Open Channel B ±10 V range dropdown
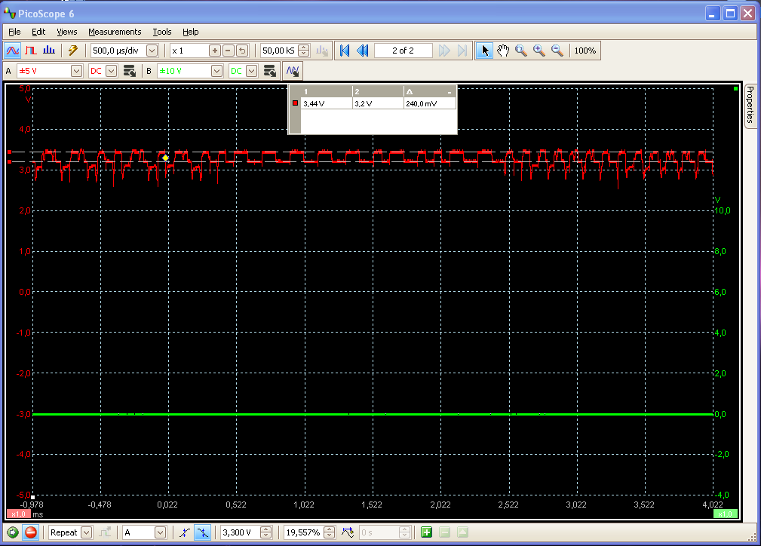 click(x=216, y=71)
